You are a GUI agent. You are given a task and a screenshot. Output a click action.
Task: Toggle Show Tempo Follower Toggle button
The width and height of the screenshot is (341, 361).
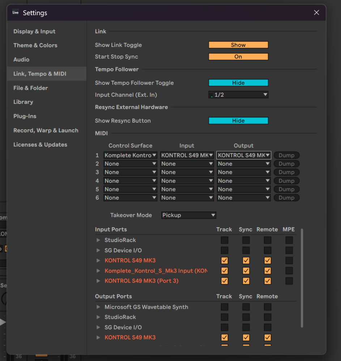pos(238,83)
